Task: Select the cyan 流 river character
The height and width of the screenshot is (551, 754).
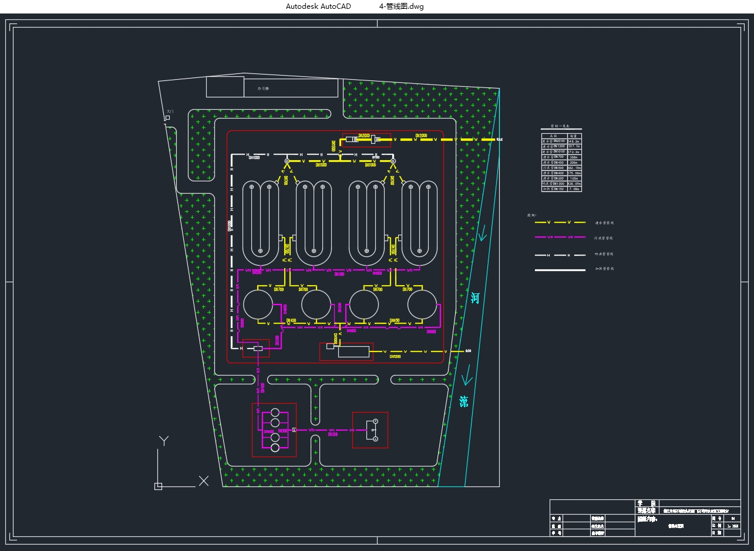Action: click(x=464, y=402)
